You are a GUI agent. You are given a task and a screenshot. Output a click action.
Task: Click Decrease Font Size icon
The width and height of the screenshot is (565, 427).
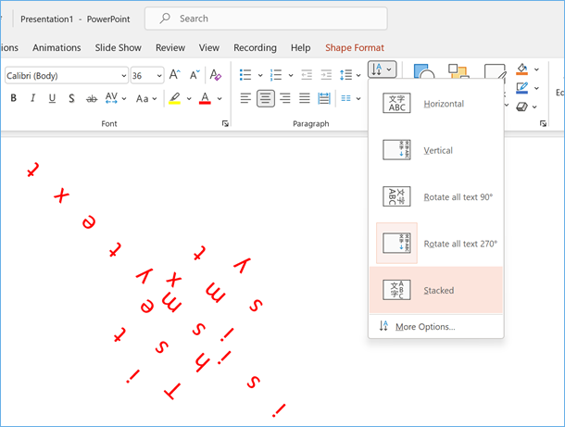pos(193,75)
